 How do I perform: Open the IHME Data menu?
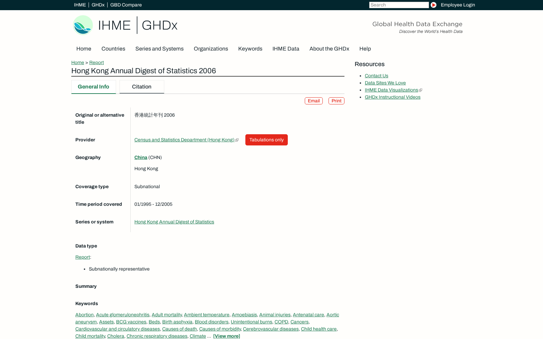286,48
